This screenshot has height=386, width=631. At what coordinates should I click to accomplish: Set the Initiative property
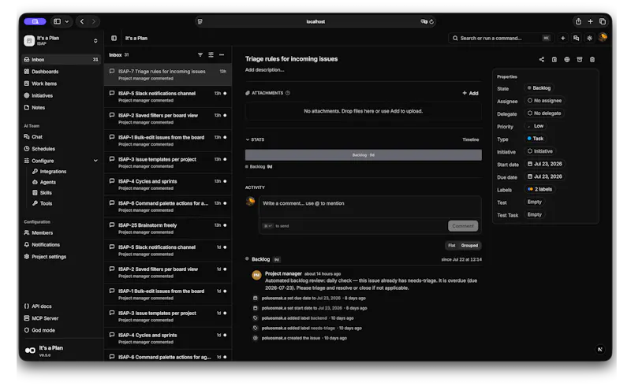540,151
